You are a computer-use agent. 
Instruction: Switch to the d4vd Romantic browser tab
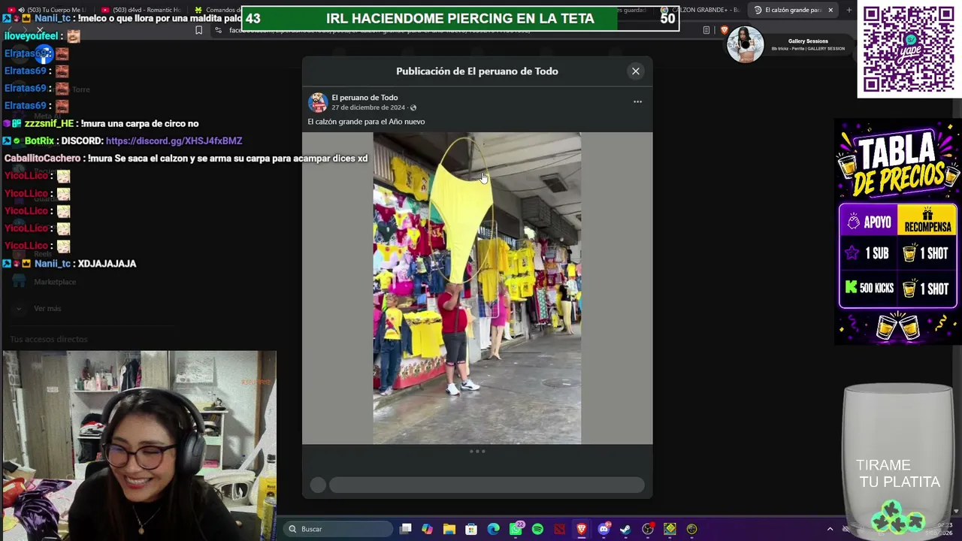pos(143,10)
